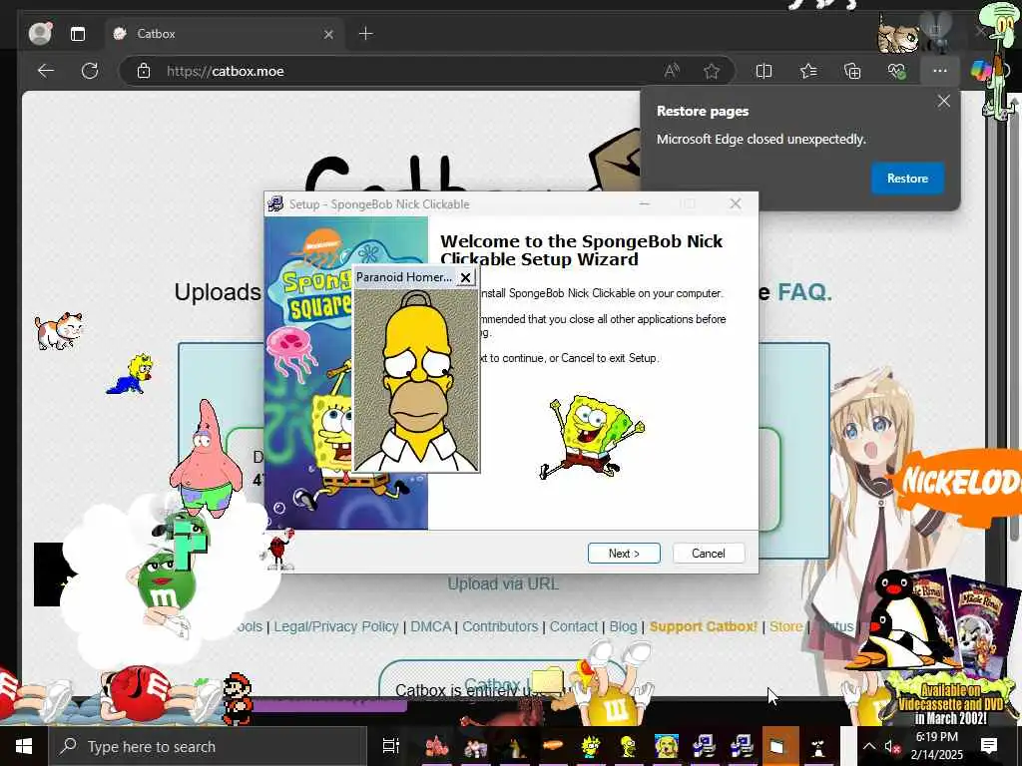Screen dimensions: 1022x766
Task: Open the Store link
Action: pyautogui.click(x=785, y=626)
